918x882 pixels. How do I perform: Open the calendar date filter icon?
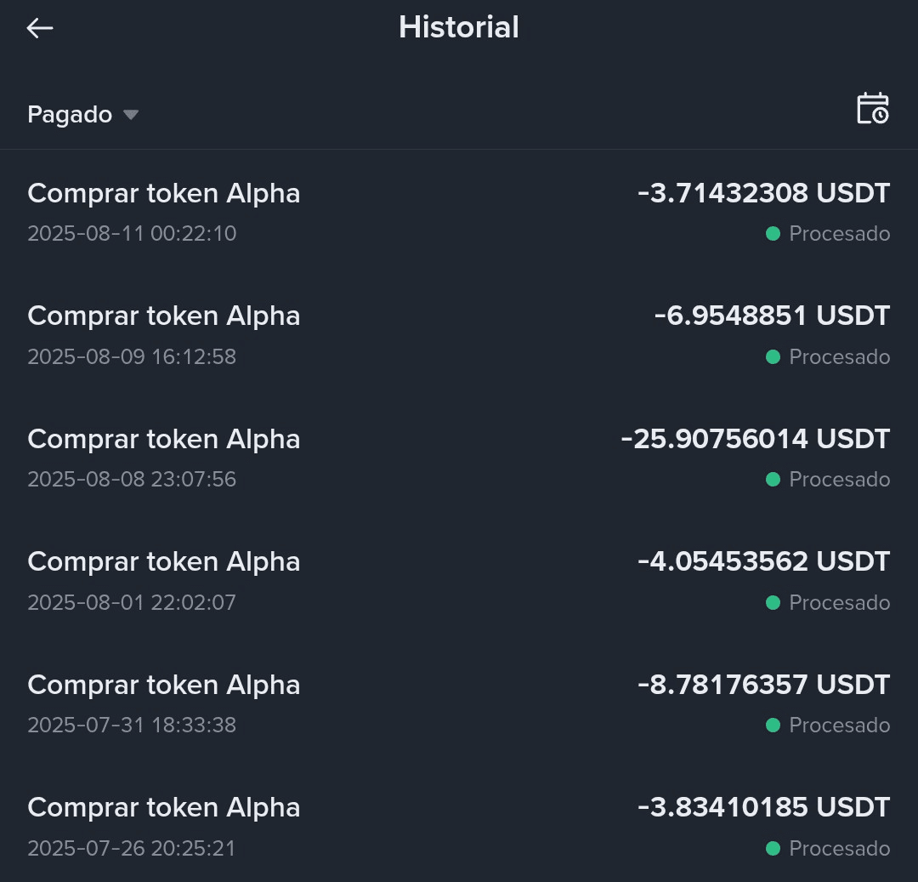click(x=872, y=109)
